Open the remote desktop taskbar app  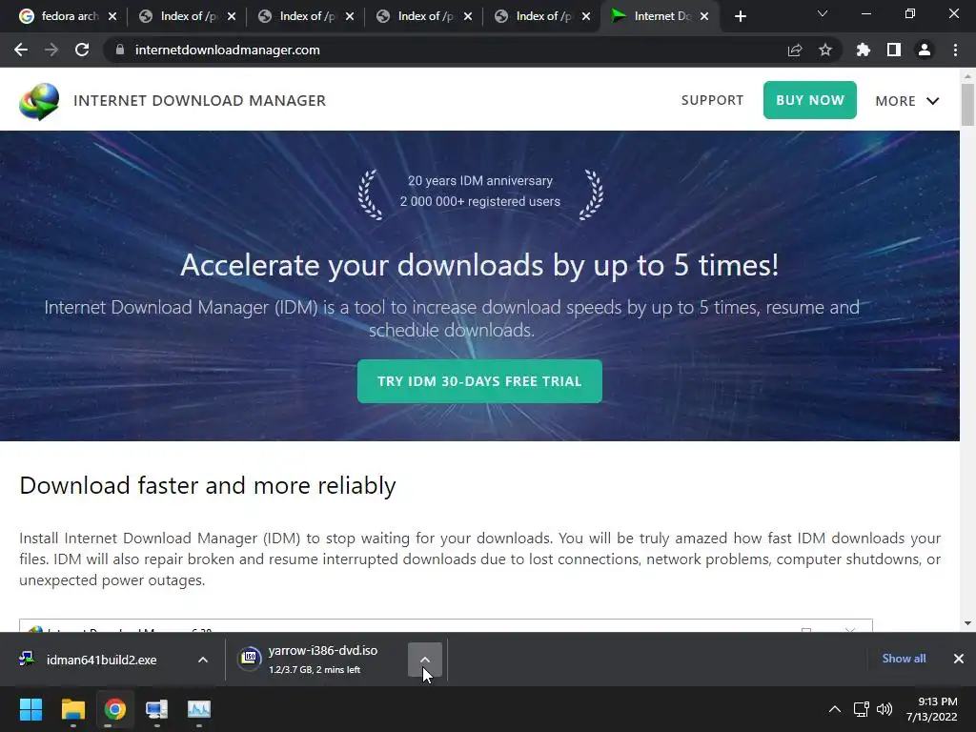tap(156, 709)
